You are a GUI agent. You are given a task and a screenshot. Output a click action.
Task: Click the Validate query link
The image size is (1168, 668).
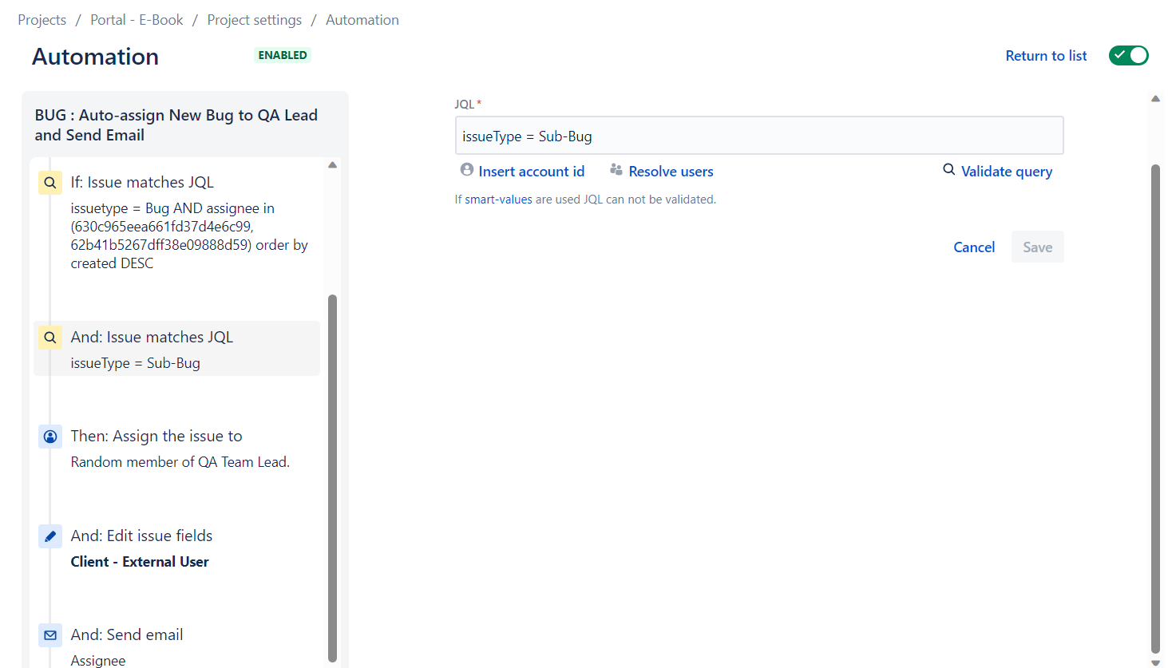pos(1007,172)
